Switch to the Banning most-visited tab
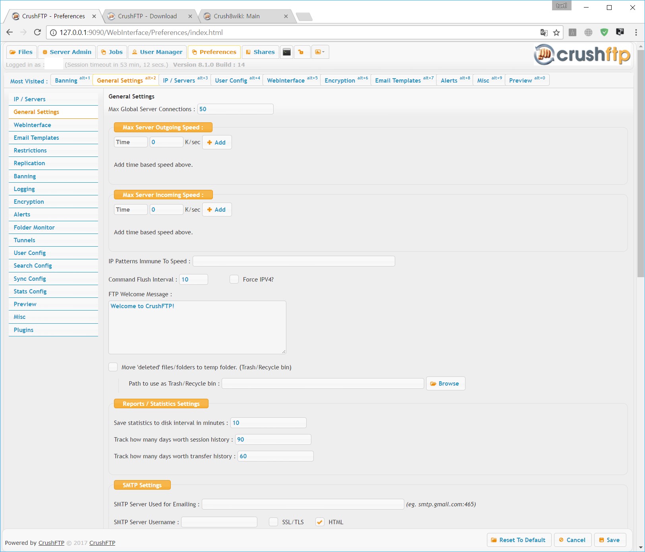 tap(71, 80)
